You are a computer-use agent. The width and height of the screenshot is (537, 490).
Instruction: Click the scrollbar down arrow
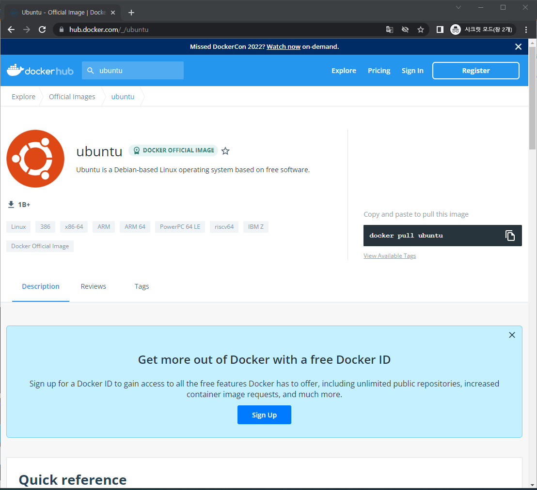(532, 485)
